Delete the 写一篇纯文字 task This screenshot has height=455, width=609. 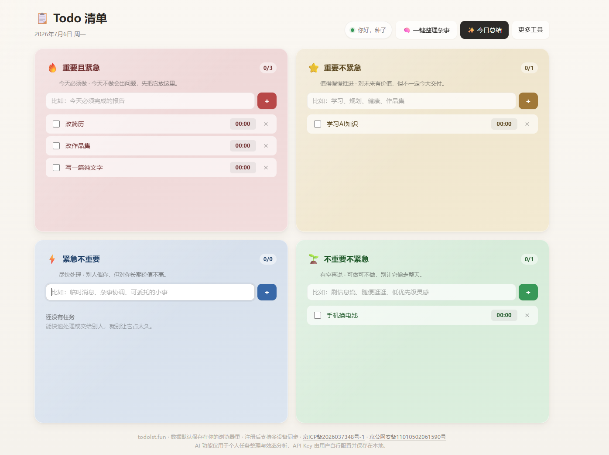(x=266, y=168)
